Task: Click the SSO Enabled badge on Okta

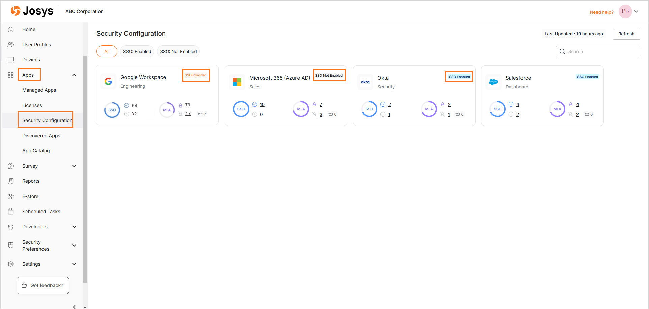Action: [459, 77]
